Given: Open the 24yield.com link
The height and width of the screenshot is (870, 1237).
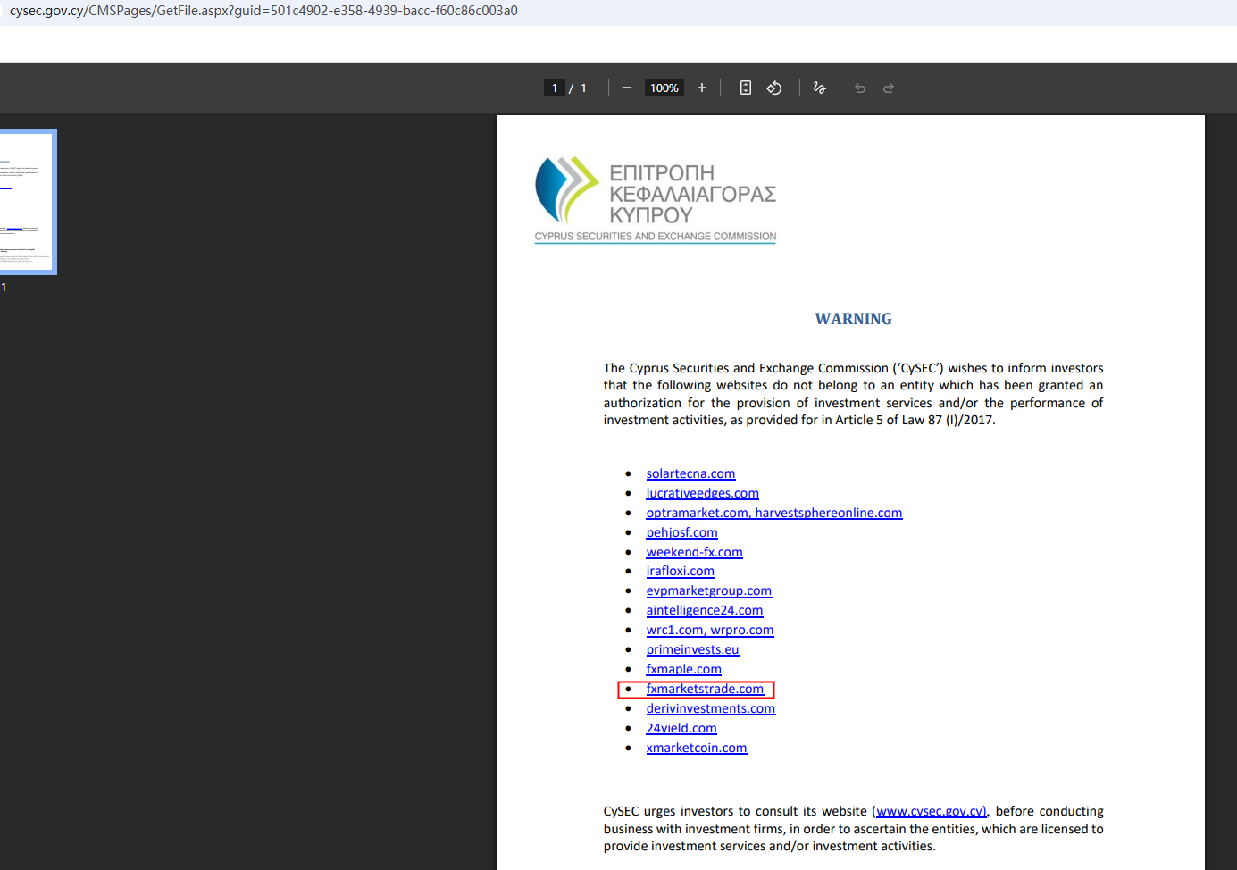Looking at the screenshot, I should point(681,728).
